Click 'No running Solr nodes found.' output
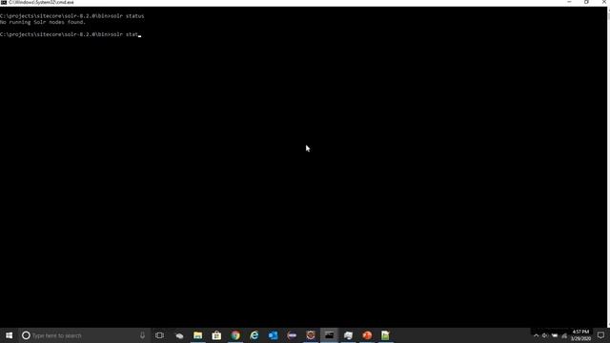 [x=43, y=22]
